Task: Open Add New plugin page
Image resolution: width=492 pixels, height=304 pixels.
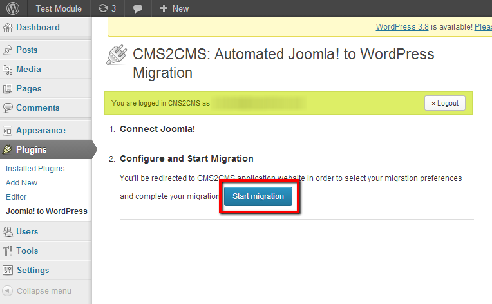Action: pos(22,182)
